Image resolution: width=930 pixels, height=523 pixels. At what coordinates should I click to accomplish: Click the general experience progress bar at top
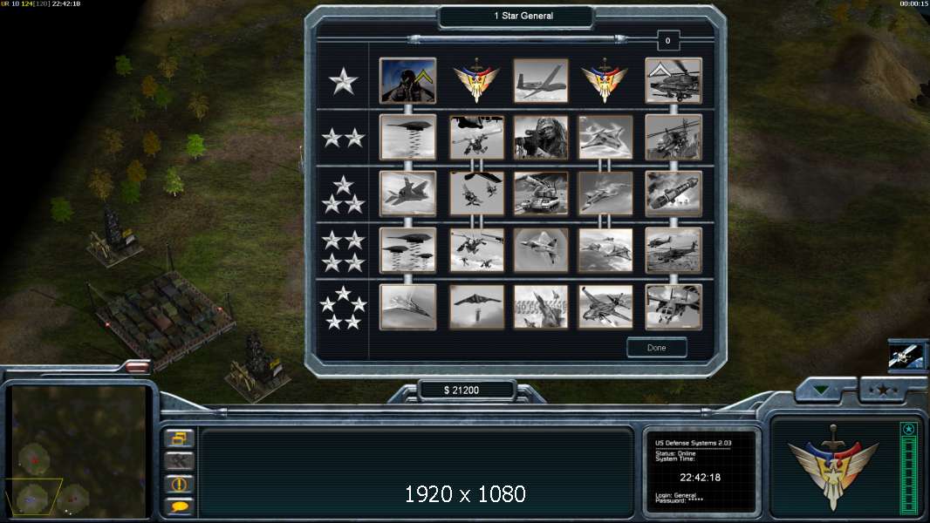516,39
